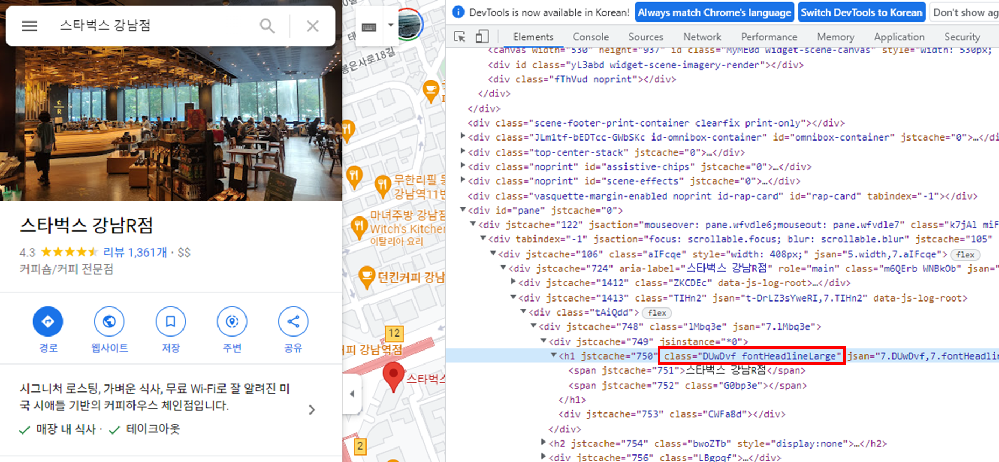Click the 커피숍/커피 전문점 category text
999x462 pixels.
pyautogui.click(x=67, y=269)
